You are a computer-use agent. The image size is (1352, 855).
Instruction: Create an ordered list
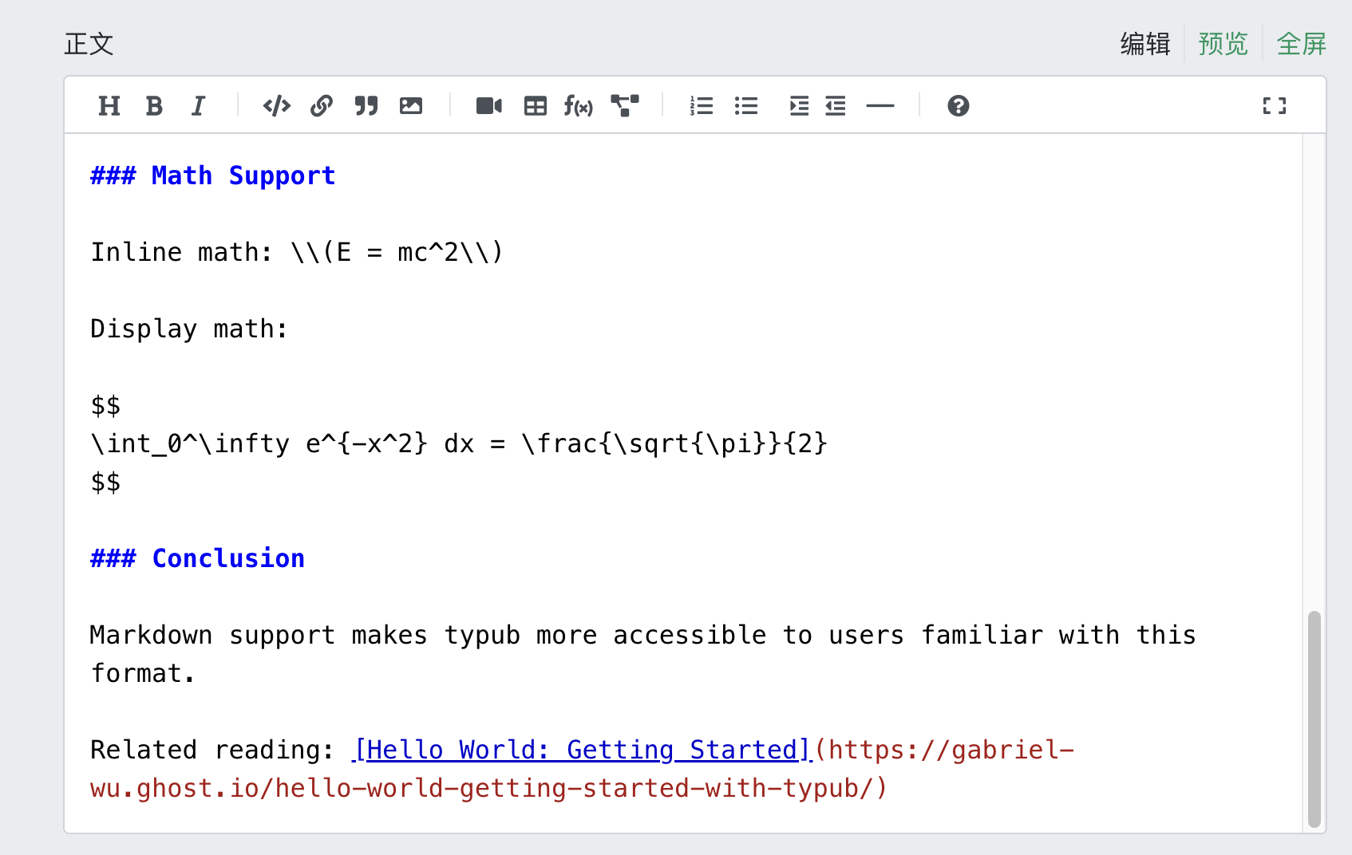(702, 106)
